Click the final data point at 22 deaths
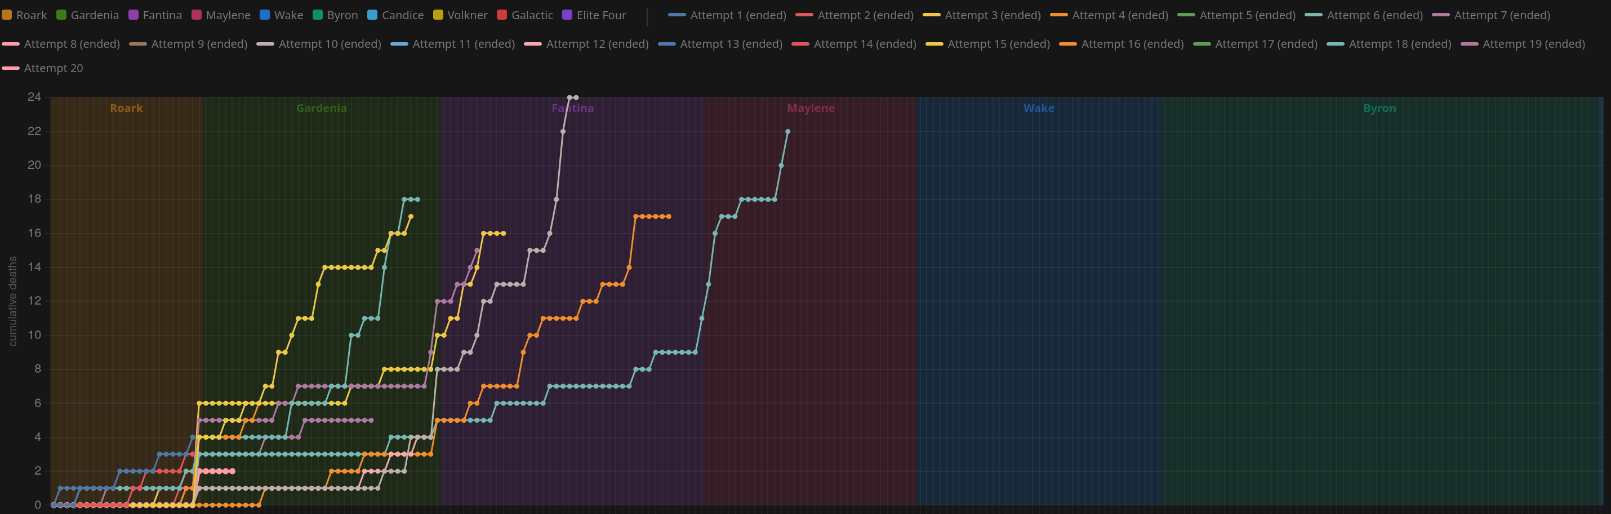This screenshot has height=514, width=1611. pyautogui.click(x=787, y=131)
